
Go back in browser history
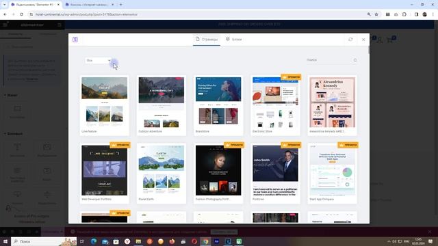5,14
